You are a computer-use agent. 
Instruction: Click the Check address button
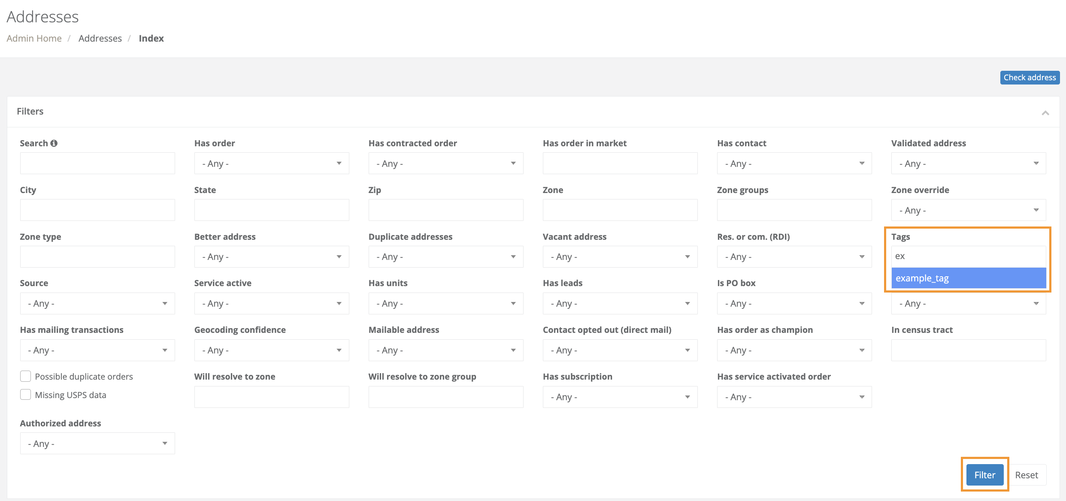(1030, 78)
